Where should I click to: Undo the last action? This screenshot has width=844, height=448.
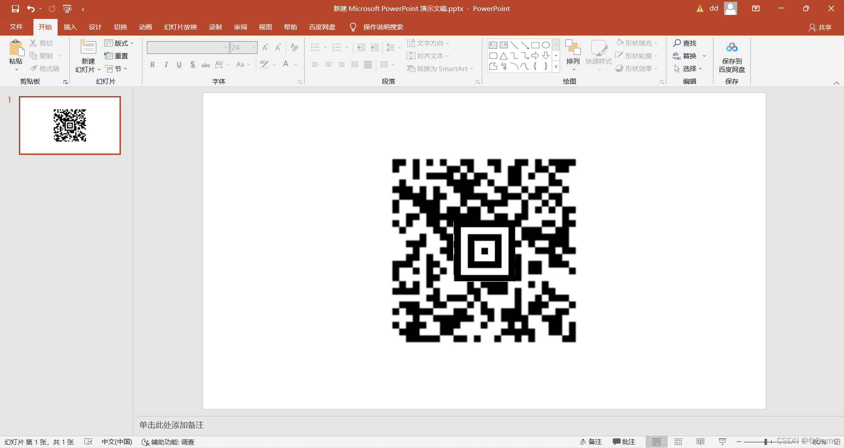click(x=30, y=8)
